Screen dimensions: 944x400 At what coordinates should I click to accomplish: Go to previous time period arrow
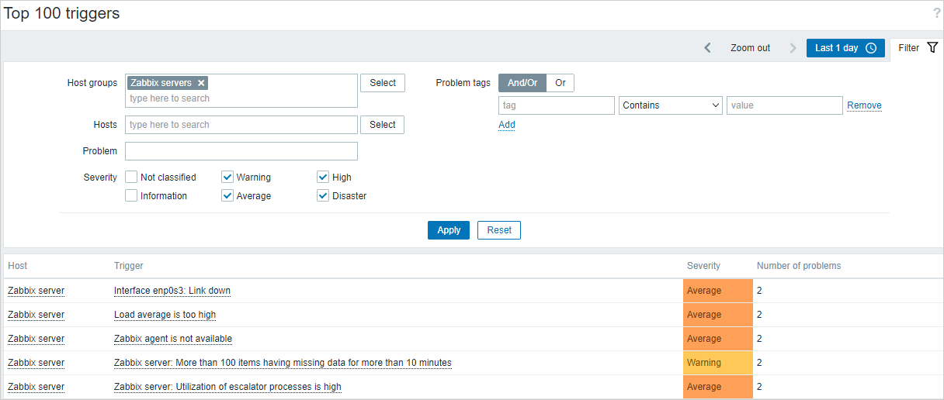707,48
